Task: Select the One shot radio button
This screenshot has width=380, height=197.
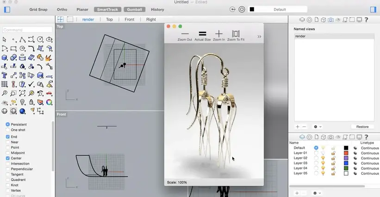Action: [x=8, y=130]
